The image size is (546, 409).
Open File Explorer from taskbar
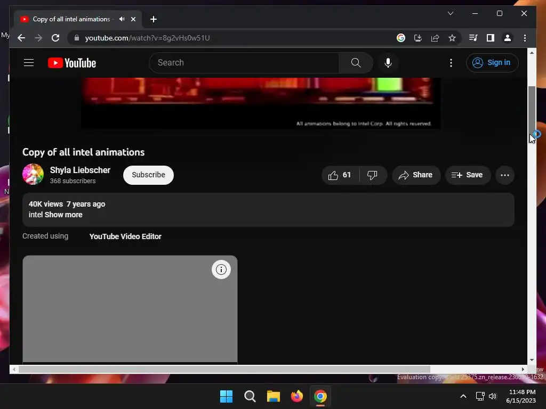coord(274,396)
